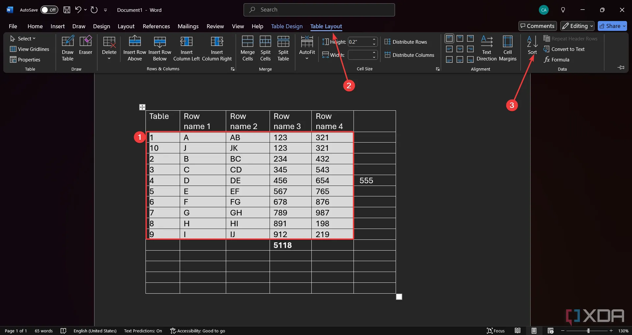Select Align Center alignment

[460, 49]
